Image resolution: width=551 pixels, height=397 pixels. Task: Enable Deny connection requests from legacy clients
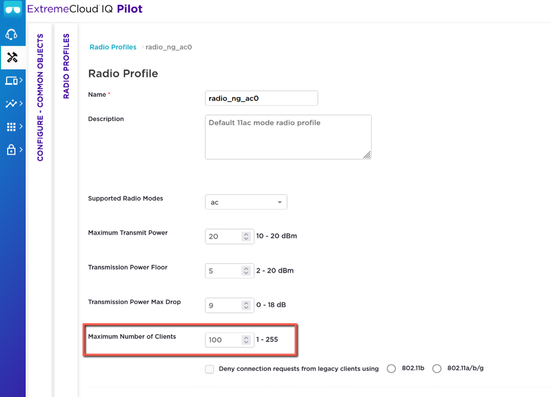point(209,369)
